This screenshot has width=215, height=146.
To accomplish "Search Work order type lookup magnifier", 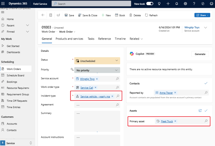I will click(x=117, y=88).
